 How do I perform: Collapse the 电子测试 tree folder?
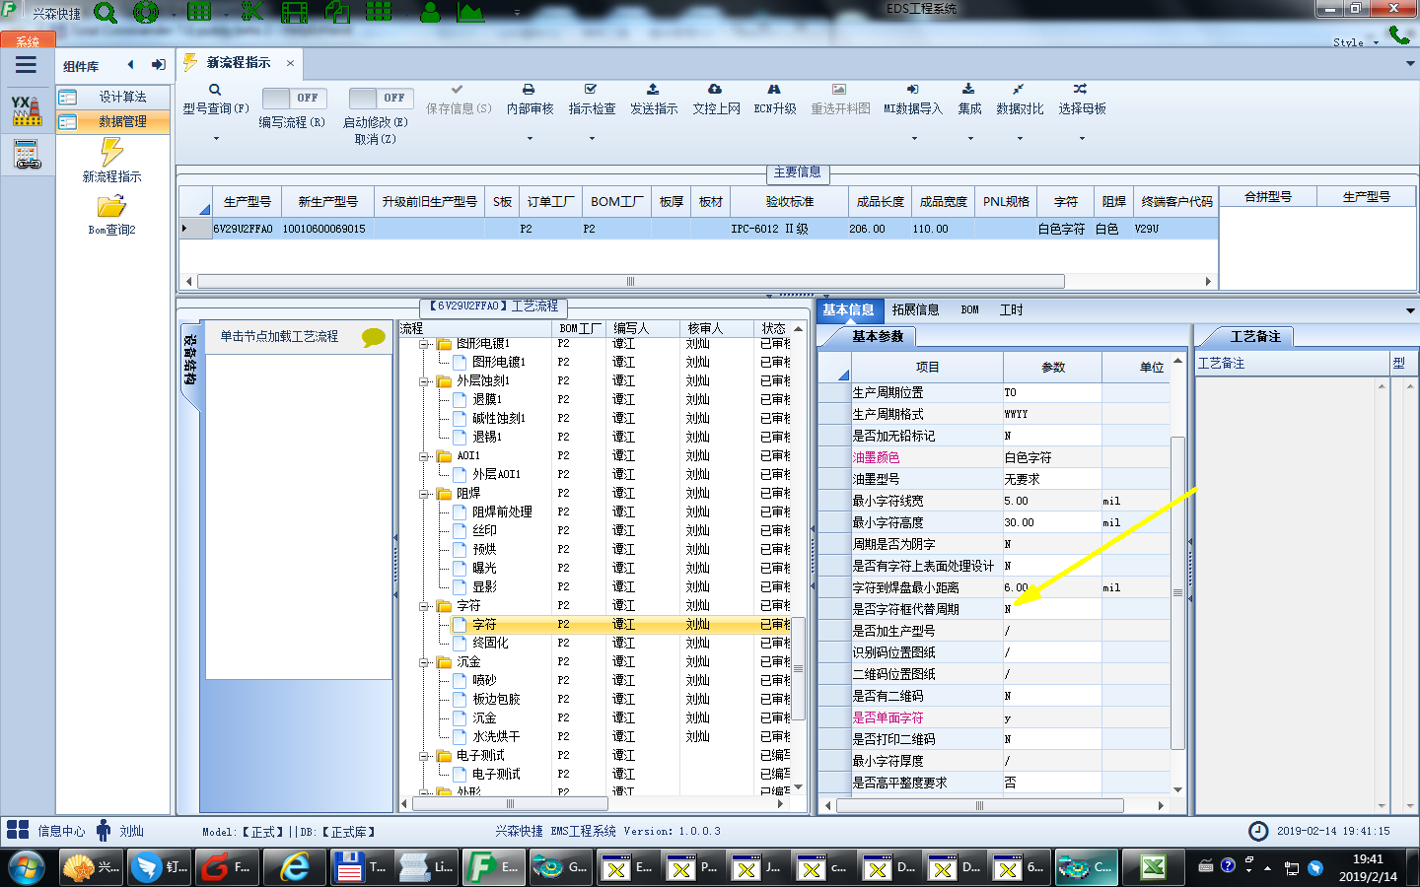click(423, 755)
